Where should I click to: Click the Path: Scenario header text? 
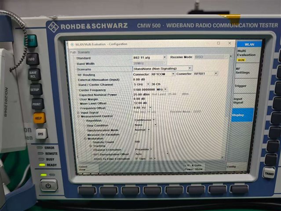pos(80,52)
